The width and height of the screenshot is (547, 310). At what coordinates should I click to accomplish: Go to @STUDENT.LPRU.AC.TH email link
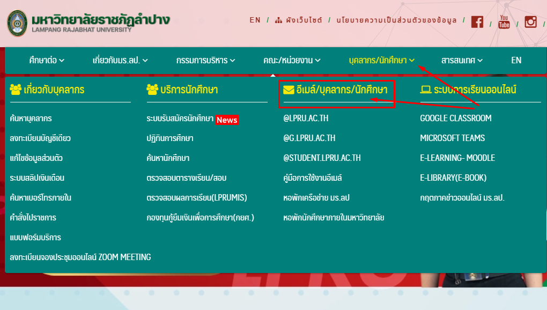322,158
